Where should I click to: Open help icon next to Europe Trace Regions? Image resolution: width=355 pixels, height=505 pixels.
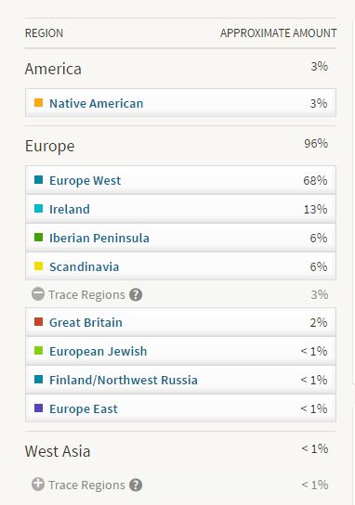click(x=136, y=294)
